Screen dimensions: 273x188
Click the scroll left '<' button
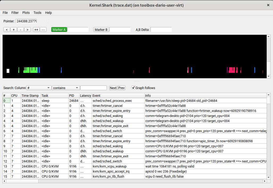[7, 30]
